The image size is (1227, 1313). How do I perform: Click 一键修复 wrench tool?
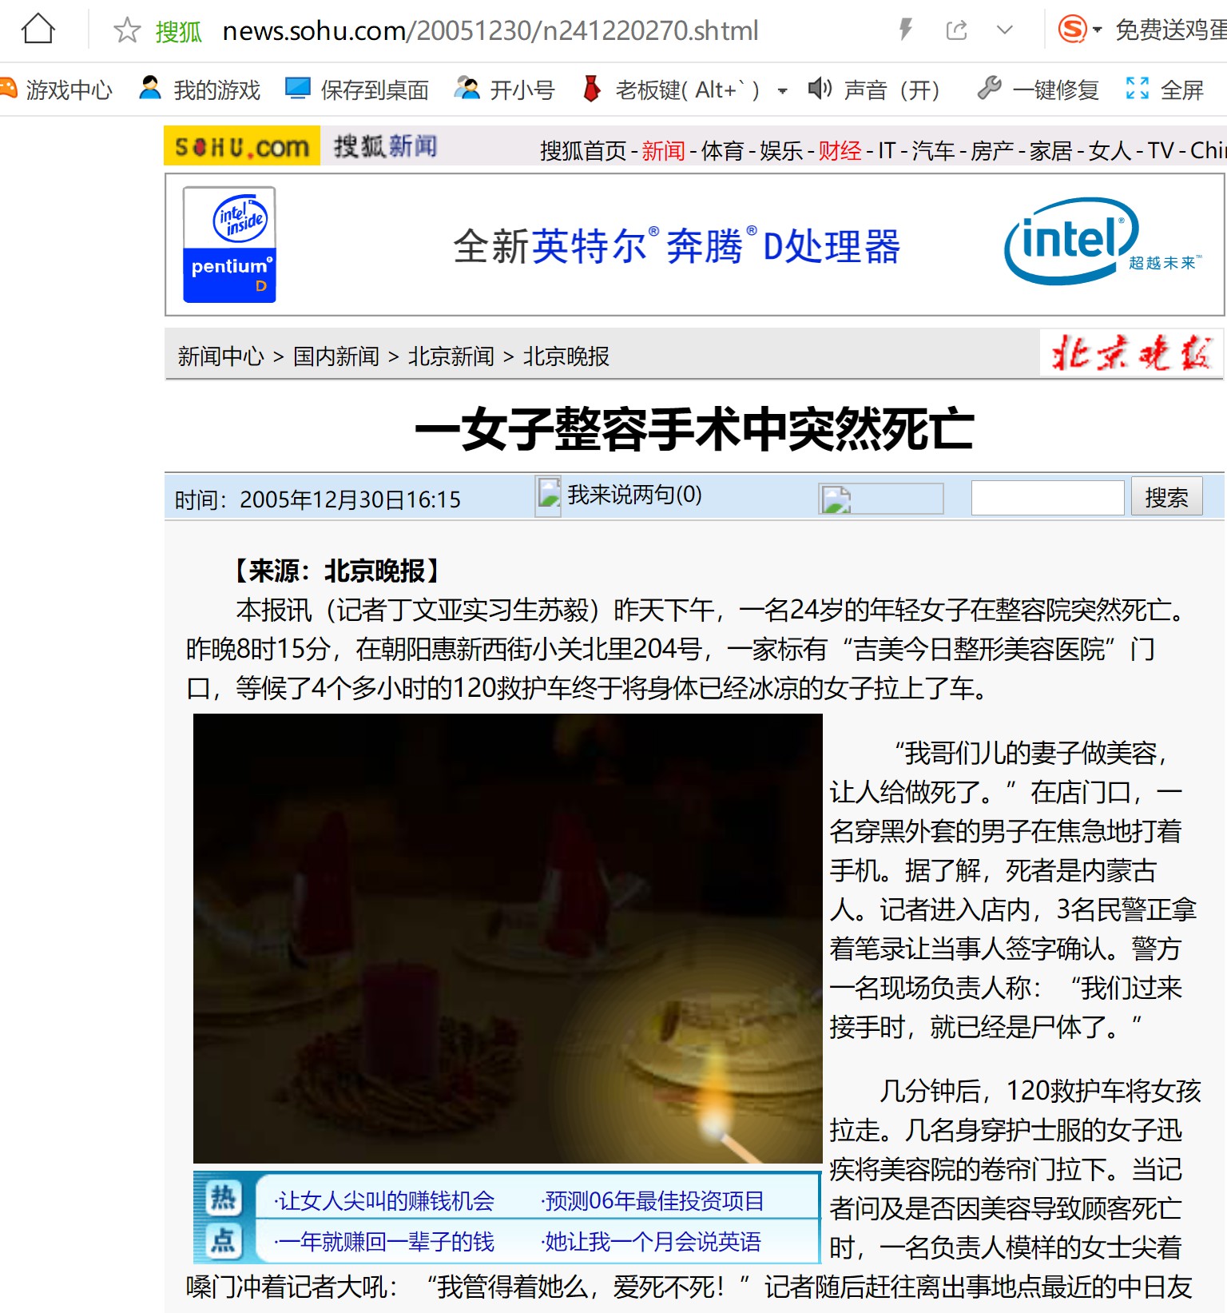coord(1038,89)
